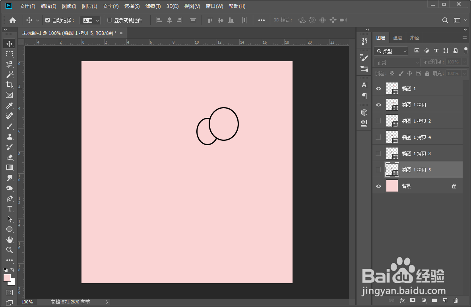Show the 椭圆 1 拷贝 5 layer

tap(378, 170)
